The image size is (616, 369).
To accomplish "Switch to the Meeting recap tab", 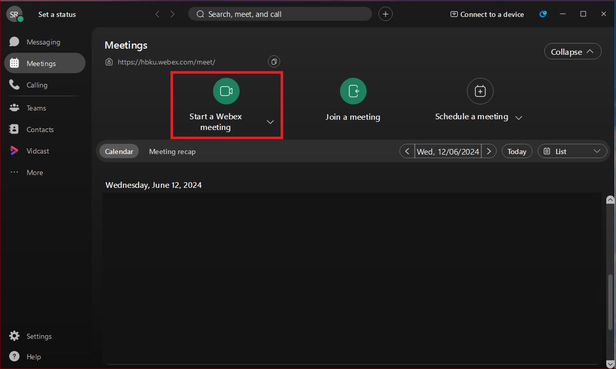I will coord(172,151).
